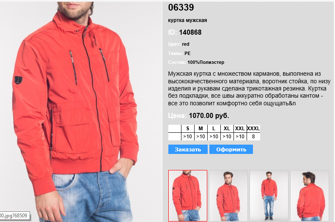Click the ID number 140868
Screen dimensions: 335x222
pyautogui.click(x=190, y=32)
